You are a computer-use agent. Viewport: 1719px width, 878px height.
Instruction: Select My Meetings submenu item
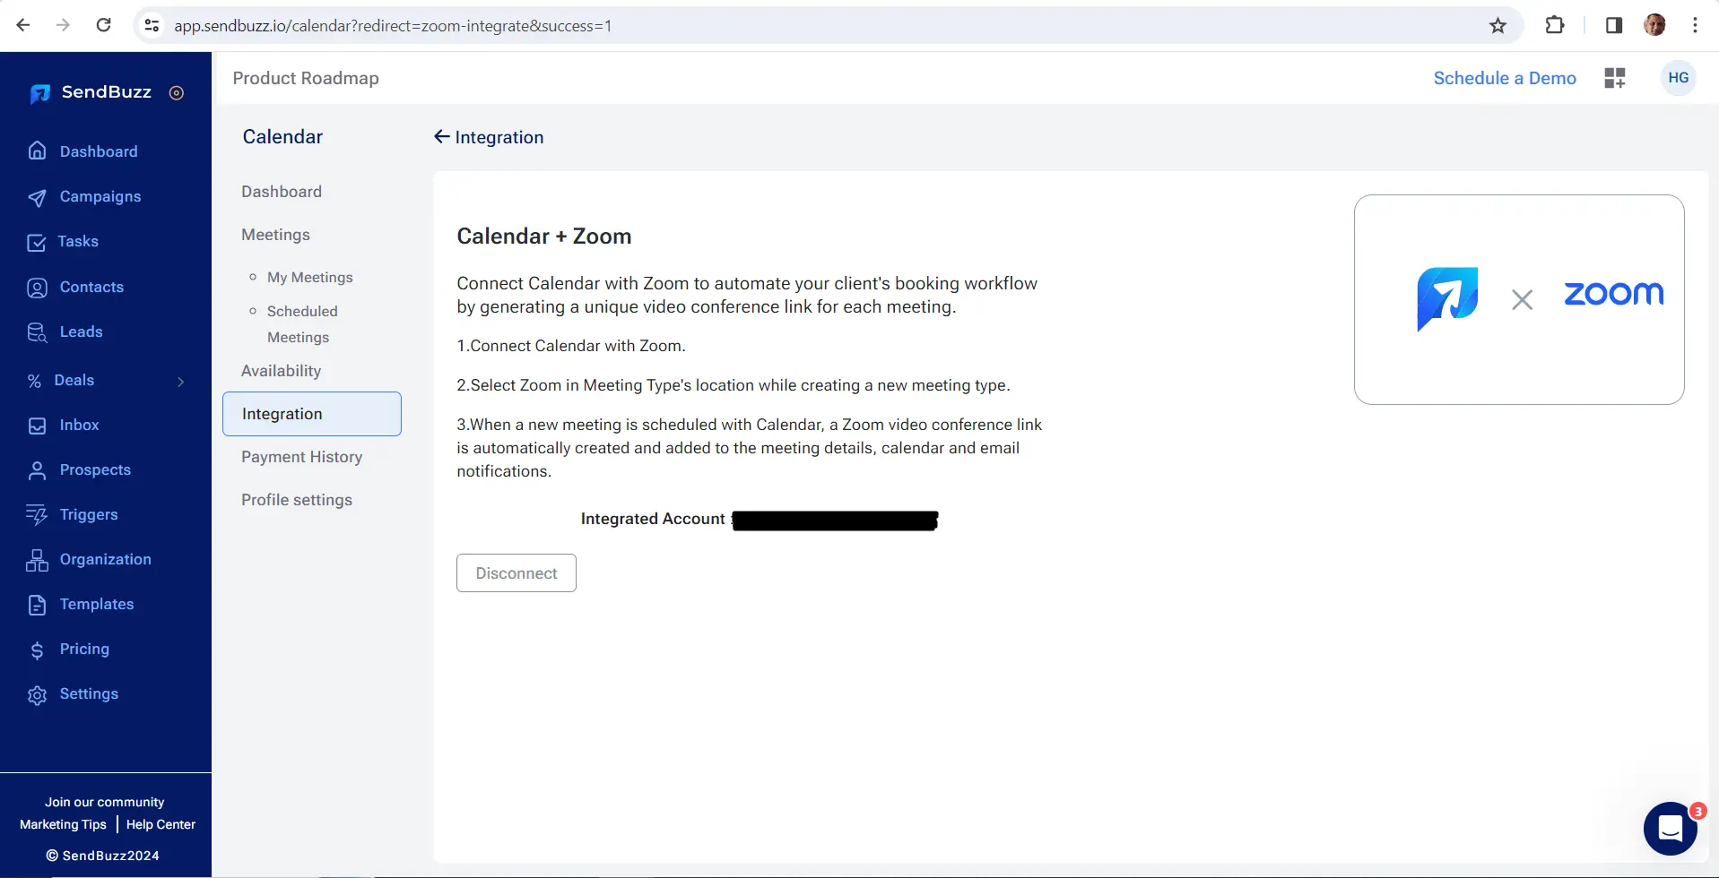309,278
